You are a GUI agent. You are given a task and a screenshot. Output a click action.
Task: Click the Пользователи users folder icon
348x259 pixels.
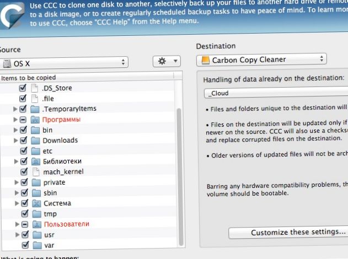click(x=37, y=224)
